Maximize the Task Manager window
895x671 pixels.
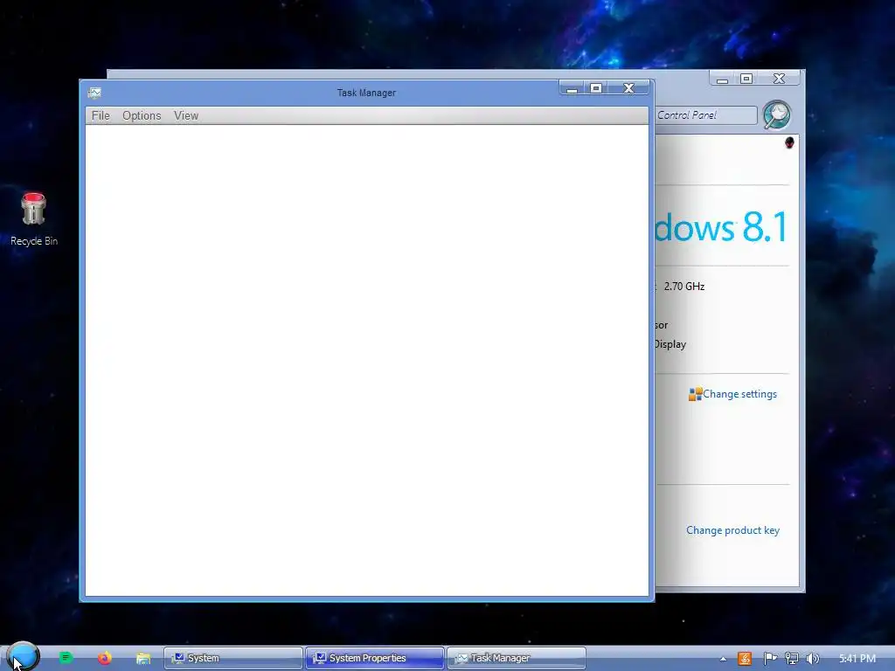click(x=596, y=88)
